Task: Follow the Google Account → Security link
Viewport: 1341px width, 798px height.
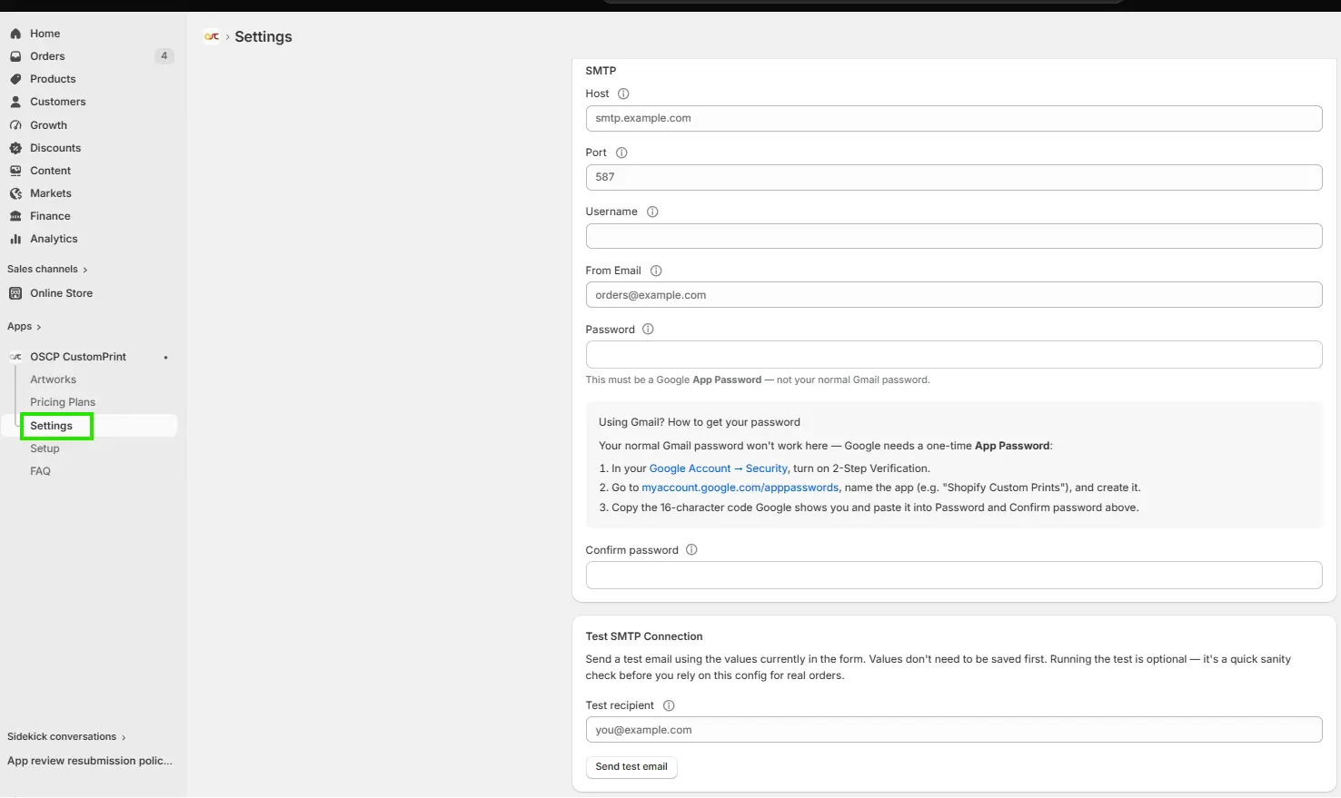Action: 718,468
